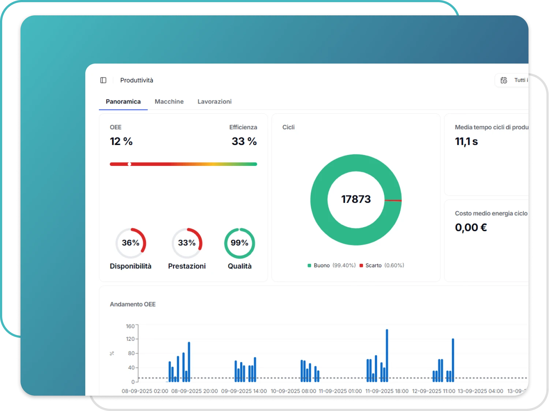Toggle the sidebar panel icon
Image resolution: width=549 pixels, height=411 pixels.
pos(103,80)
